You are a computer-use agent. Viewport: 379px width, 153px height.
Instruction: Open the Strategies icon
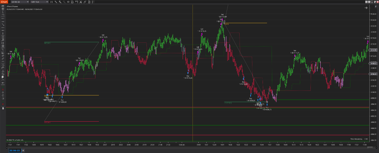(x=85, y=2)
